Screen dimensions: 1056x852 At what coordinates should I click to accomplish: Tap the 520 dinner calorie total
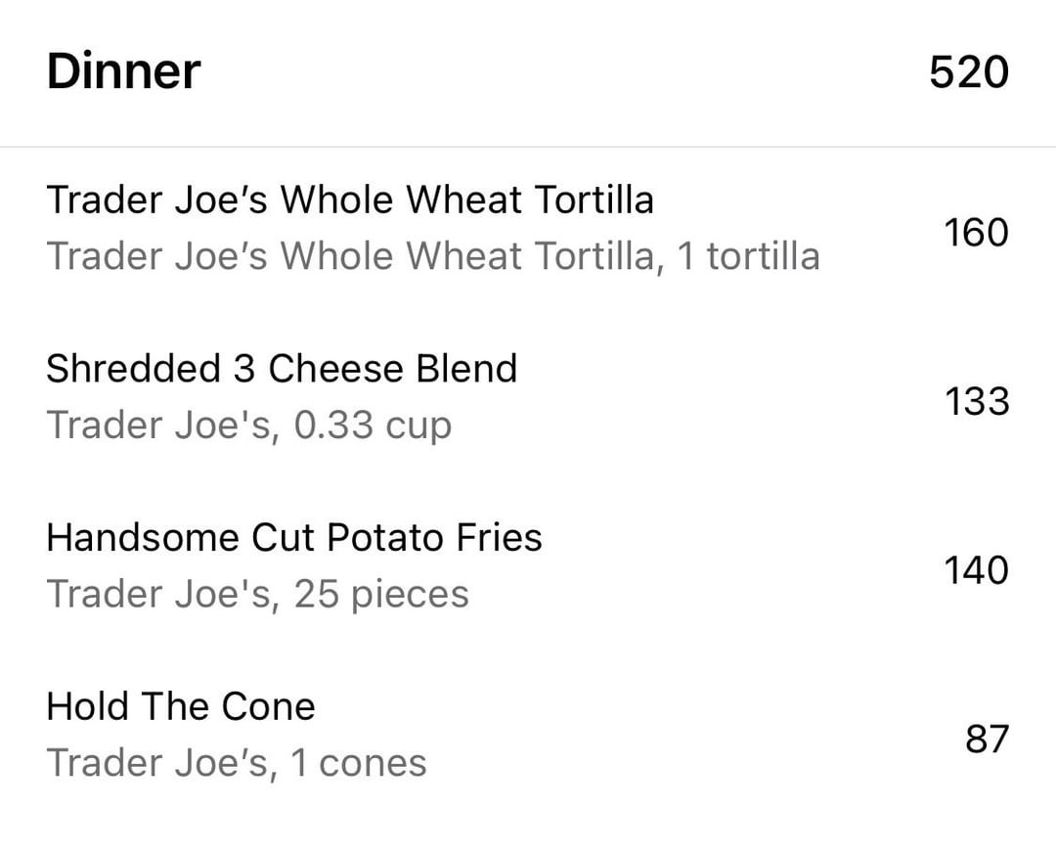[x=968, y=72]
